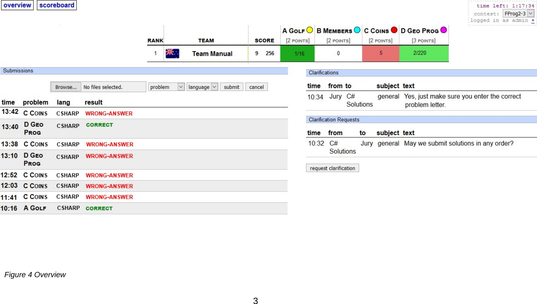Viewport: 537px width, 304px height.
Task: Click the 11:41 submission time
Action: pyautogui.click(x=9, y=197)
